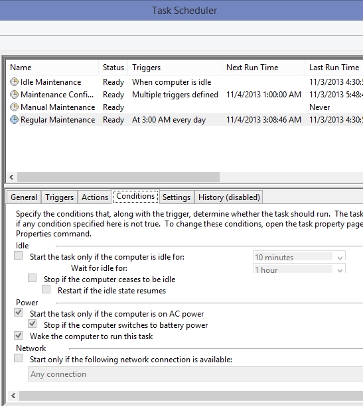
Task: Select the 'Manual Maintenance' task row
Action: click(x=184, y=107)
